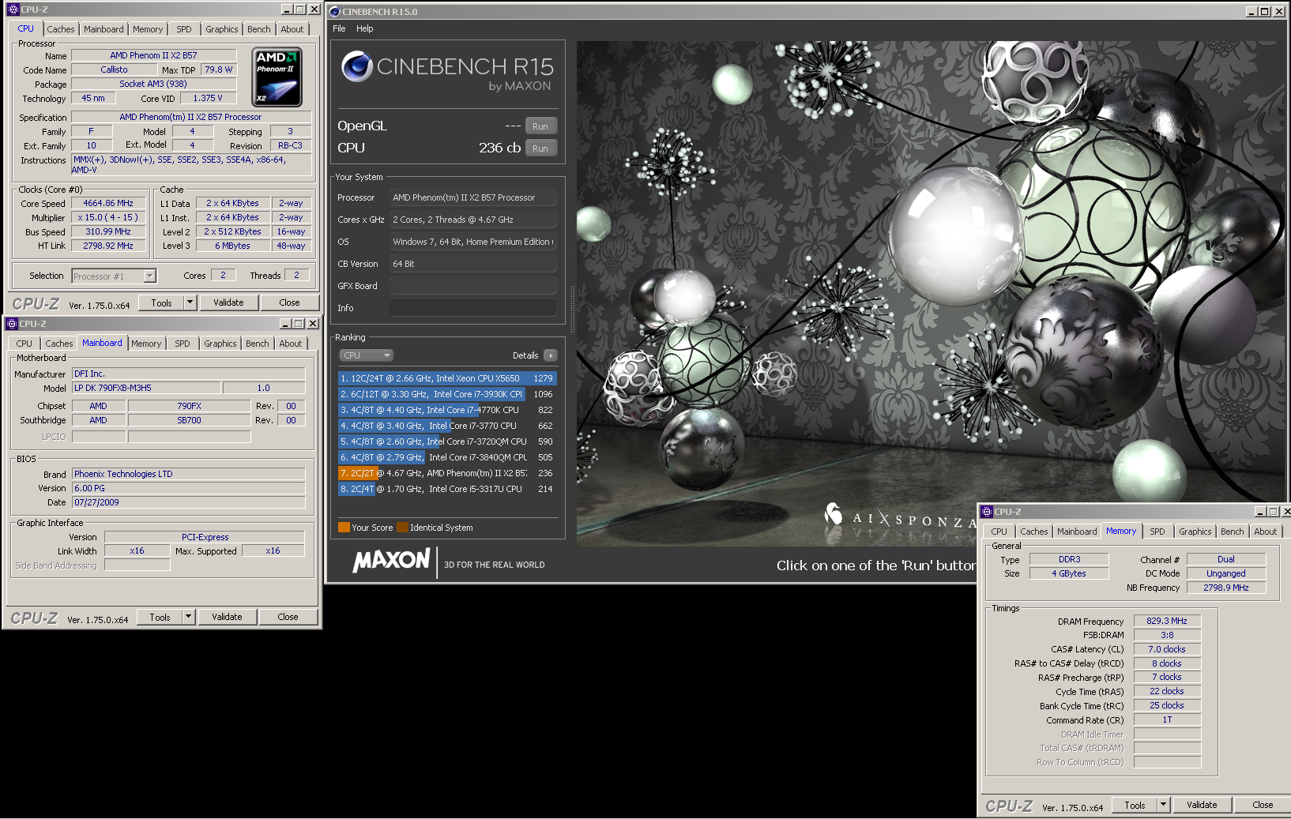Select ranking row 2 Core i7-3930K
Image resolution: width=1291 pixels, height=819 pixels.
447,394
